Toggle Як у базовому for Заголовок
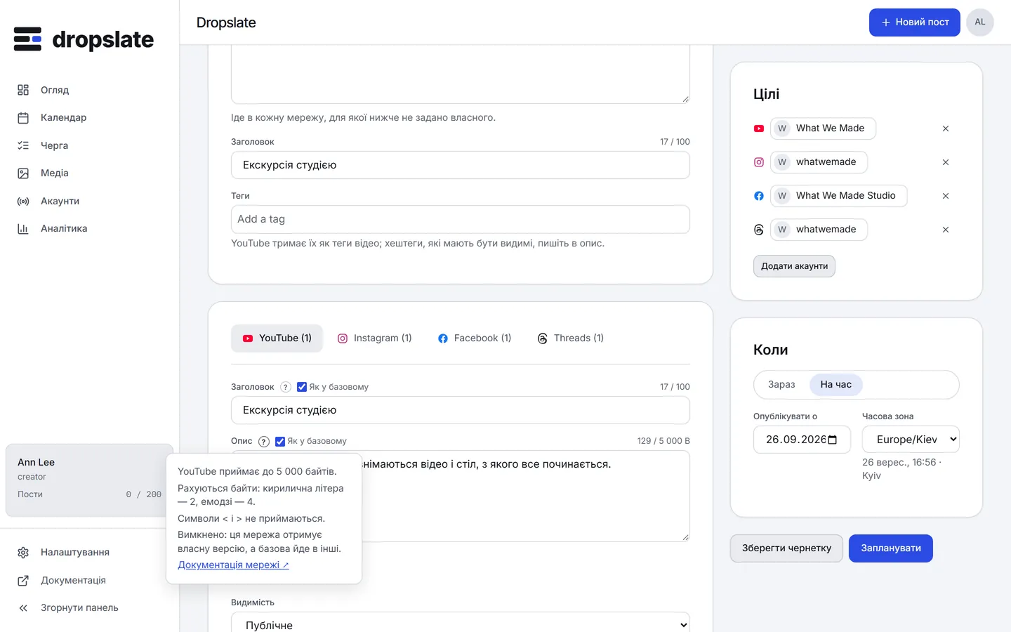This screenshot has width=1011, height=632. [x=302, y=387]
